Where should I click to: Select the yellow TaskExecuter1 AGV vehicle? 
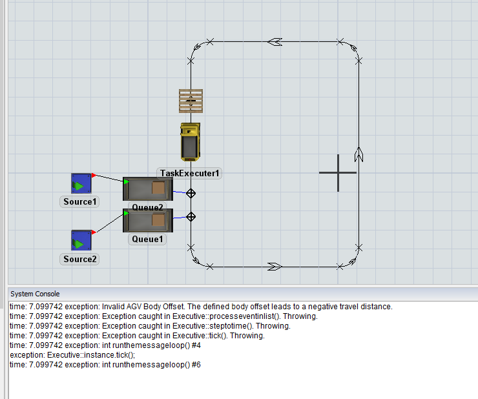tap(190, 141)
